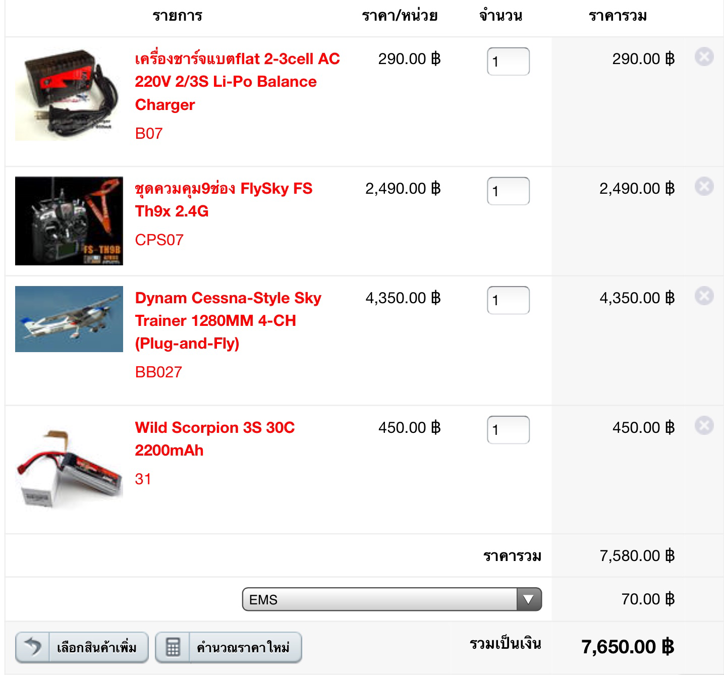This screenshot has height=675, width=724.
Task: Click the quantity box for FlySky CPS07
Action: pyautogui.click(x=508, y=191)
